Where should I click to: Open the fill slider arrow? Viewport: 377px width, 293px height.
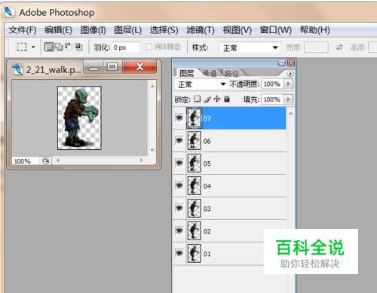pos(288,99)
